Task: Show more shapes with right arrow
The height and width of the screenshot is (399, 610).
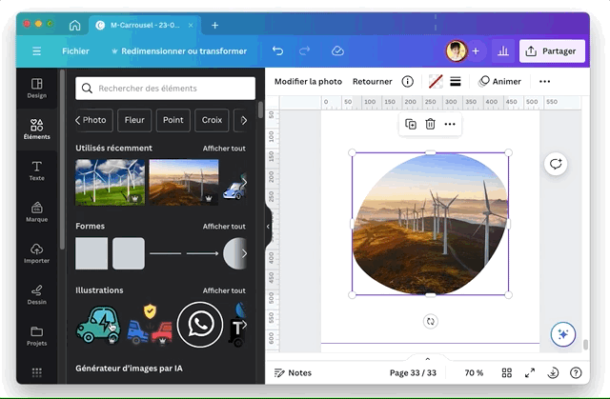Action: 244,253
